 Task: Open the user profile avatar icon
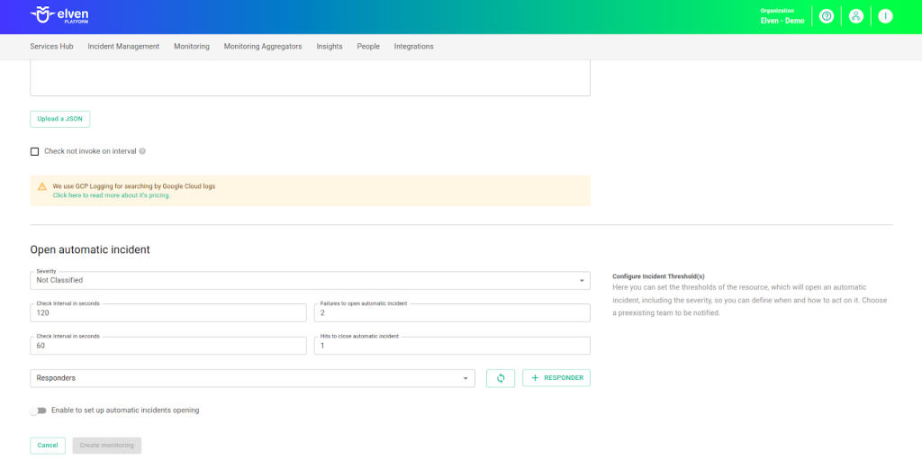tap(886, 16)
